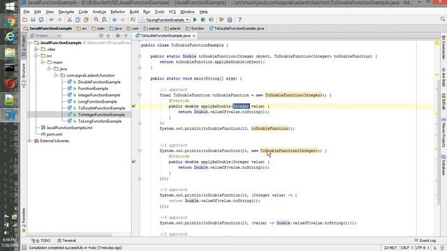This screenshot has height=251, width=447.
Task: Click the Debug bug icon
Action: point(203,20)
